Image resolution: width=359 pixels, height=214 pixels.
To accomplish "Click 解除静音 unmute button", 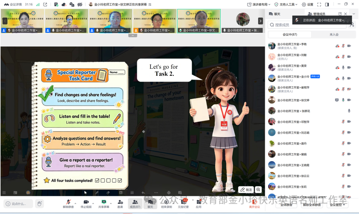I will (68, 204).
